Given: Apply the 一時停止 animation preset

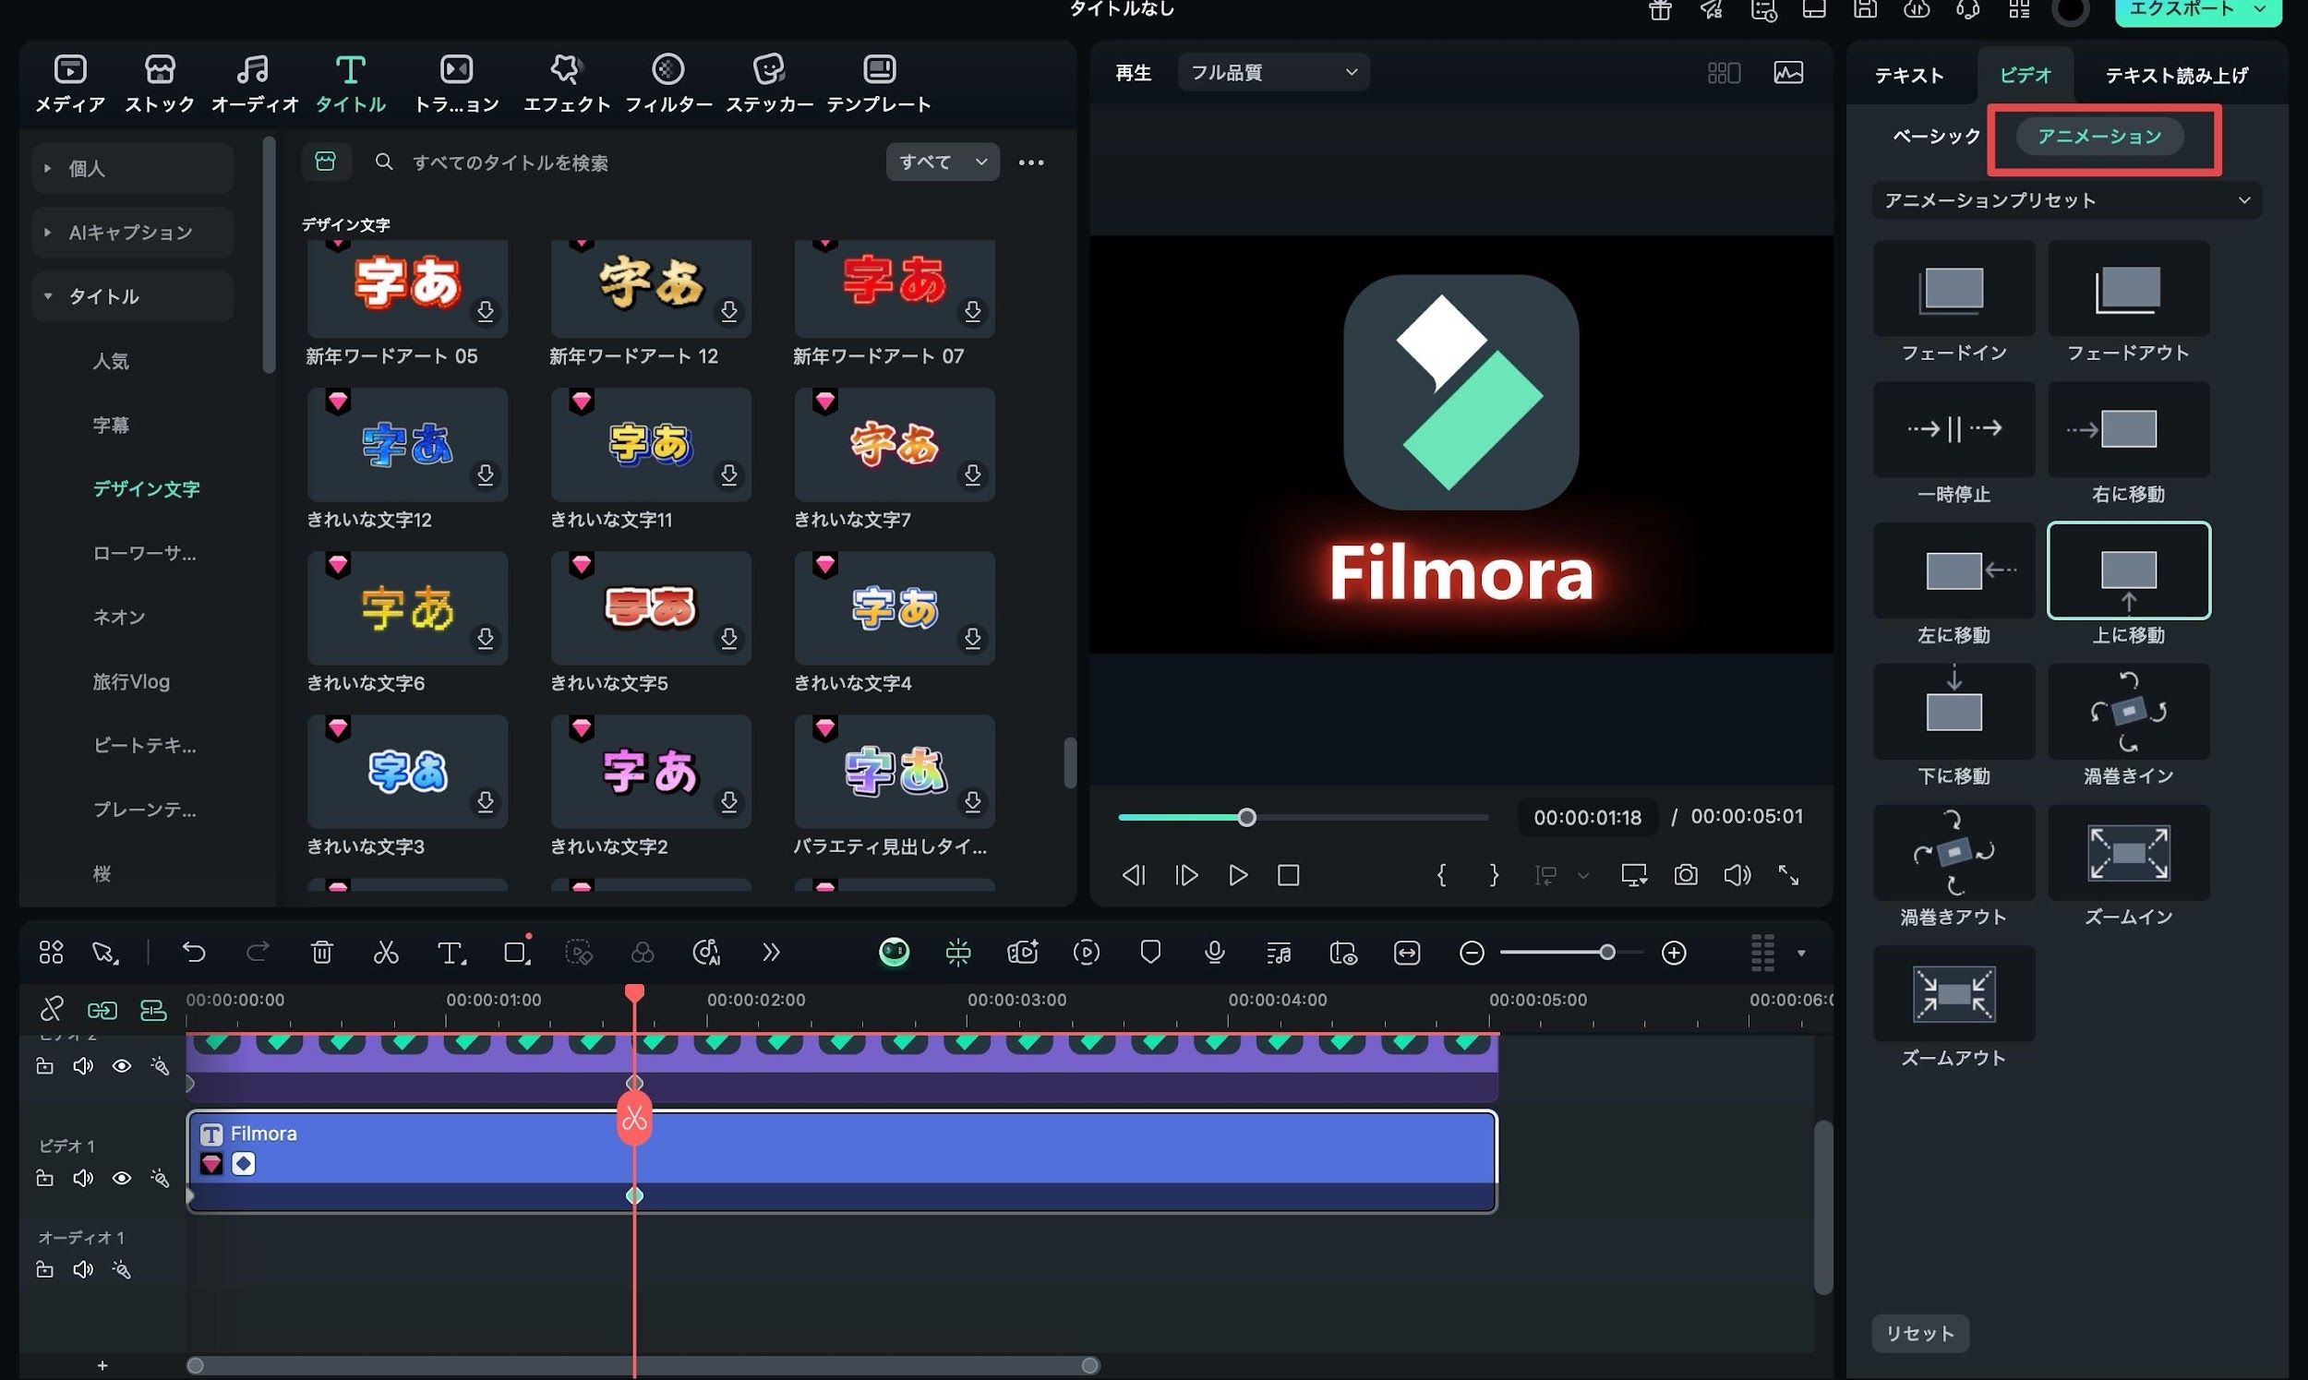Looking at the screenshot, I should point(1953,429).
